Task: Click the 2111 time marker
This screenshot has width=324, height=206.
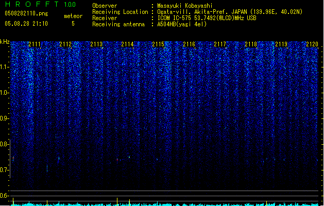Action: click(x=35, y=44)
